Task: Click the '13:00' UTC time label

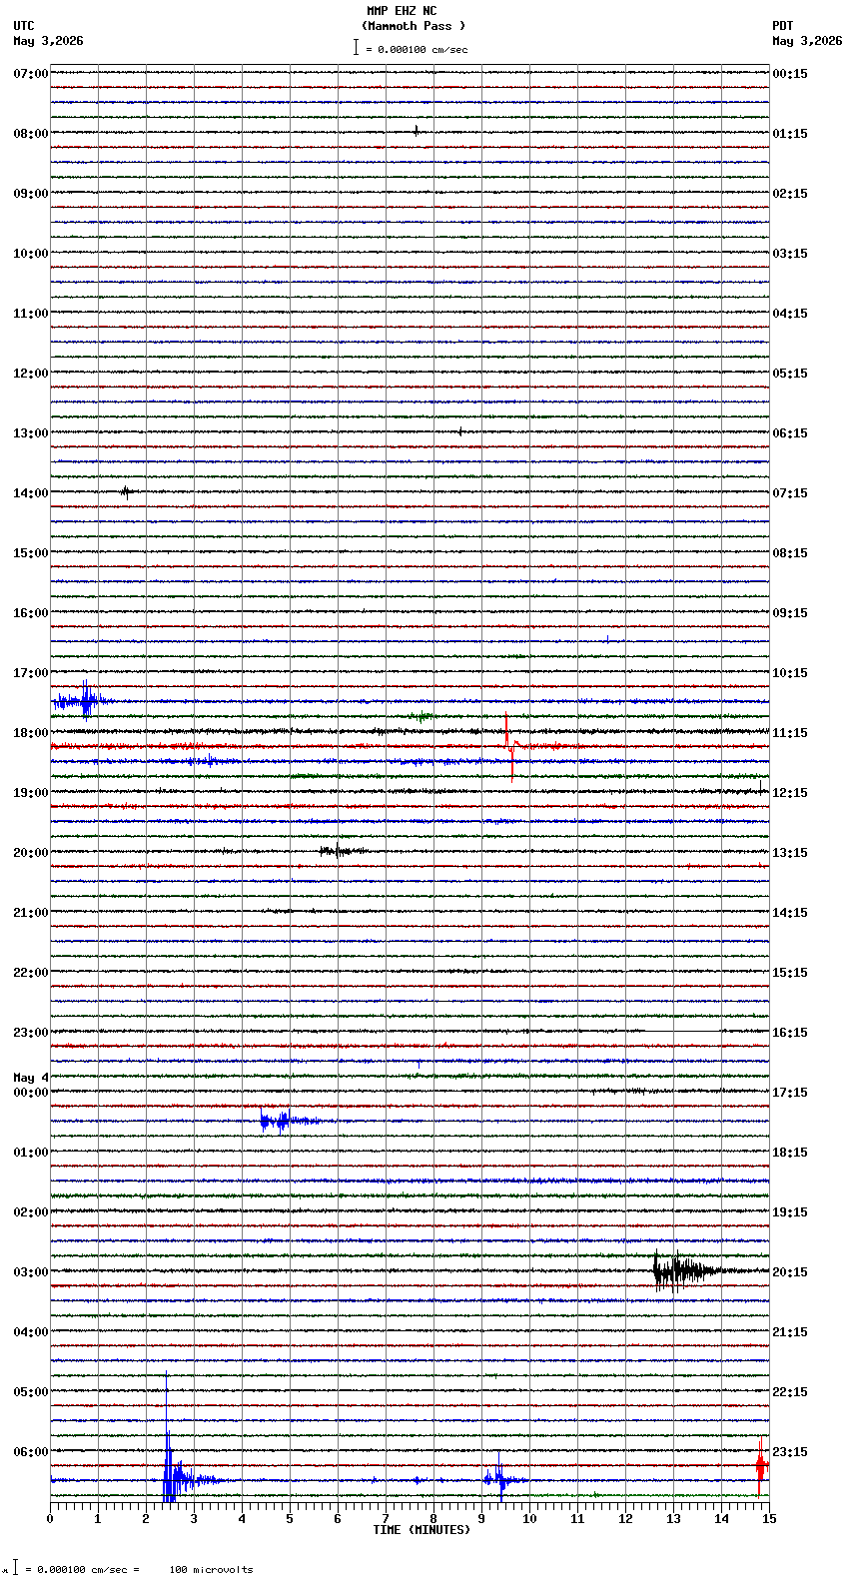Action: [31, 433]
